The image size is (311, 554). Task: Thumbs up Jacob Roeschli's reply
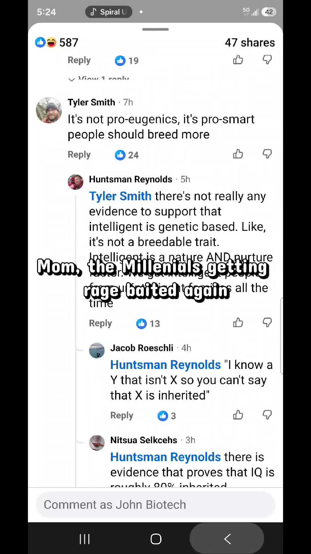click(238, 415)
